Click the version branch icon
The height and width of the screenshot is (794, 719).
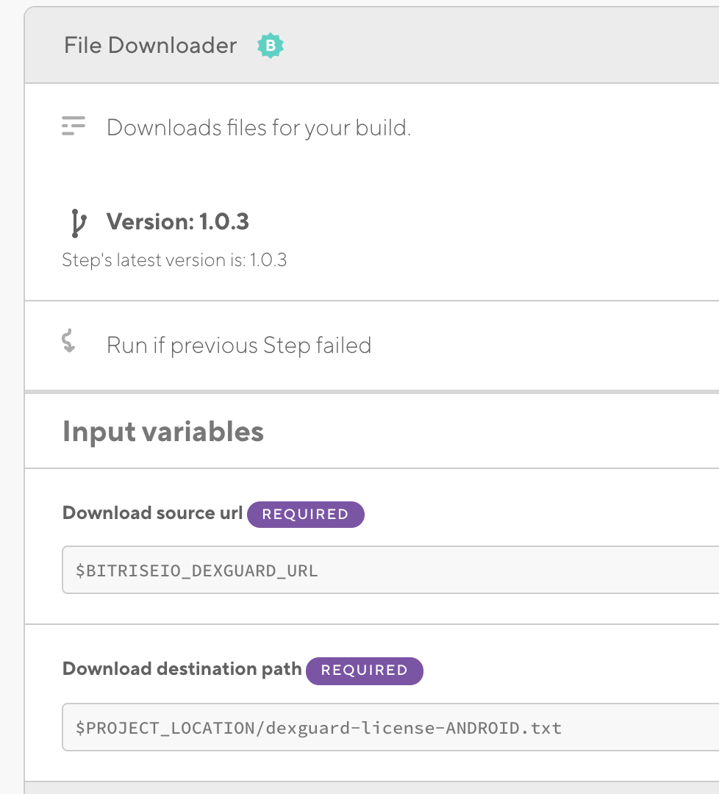click(78, 223)
